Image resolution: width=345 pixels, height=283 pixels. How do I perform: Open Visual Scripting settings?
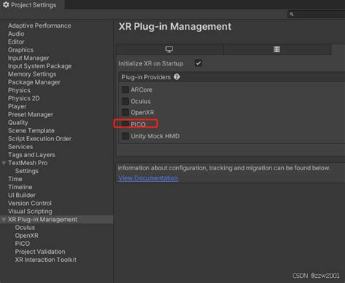[30, 211]
